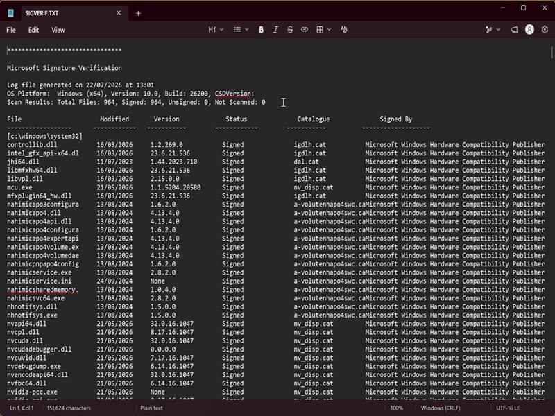This screenshot has height=416, width=555.
Task: Open the account profile icon
Action: coord(529,30)
